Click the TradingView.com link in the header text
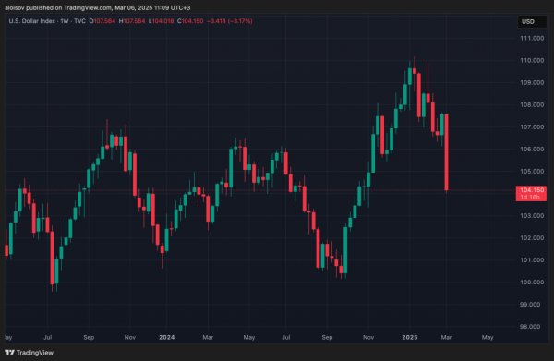Screen dimensions: 554x361 click(x=88, y=7)
